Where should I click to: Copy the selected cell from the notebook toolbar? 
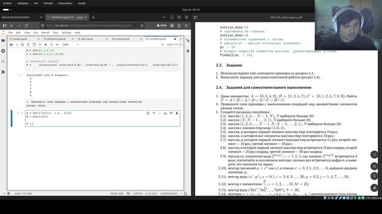(x=28, y=45)
